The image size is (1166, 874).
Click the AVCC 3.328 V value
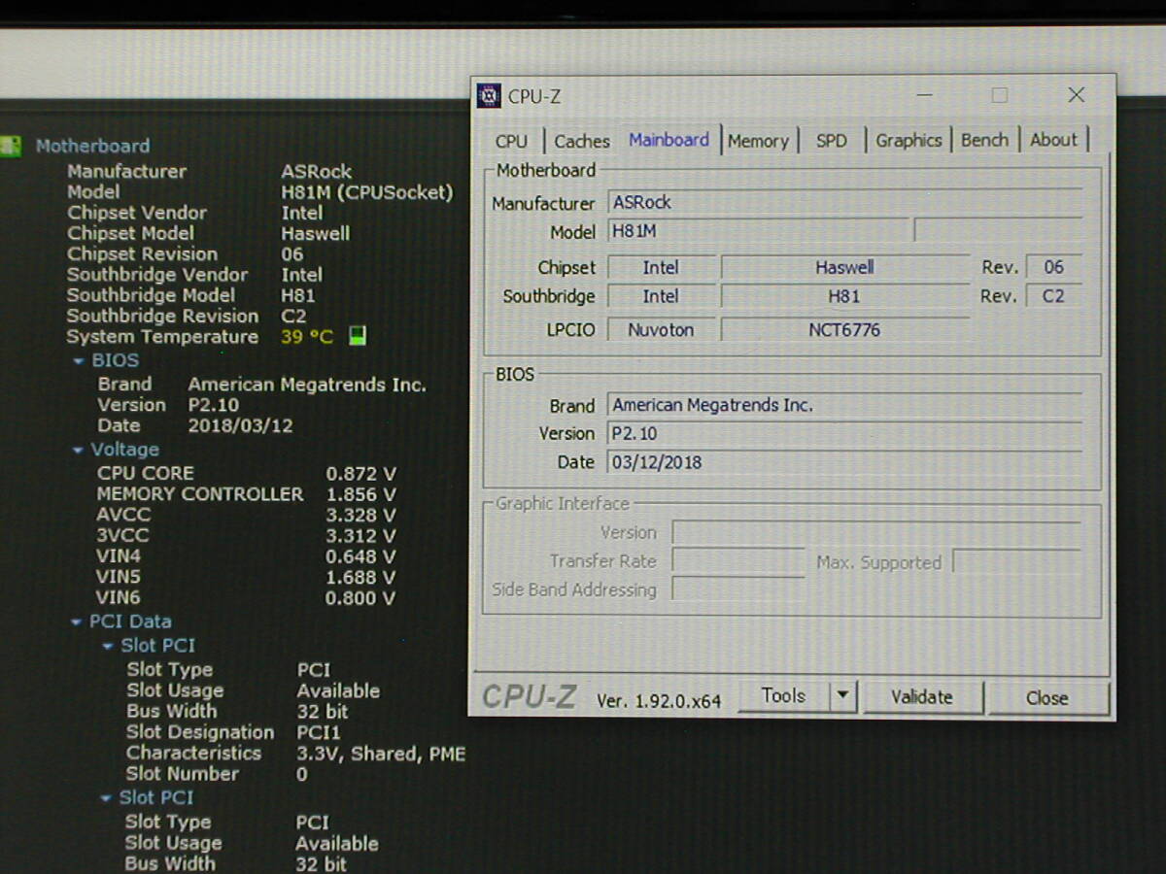360,516
